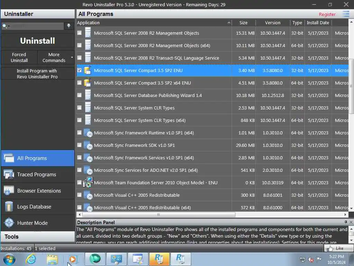Open the Logs Database module
Viewport: 354px width, 266px height.
[x=38, y=207]
